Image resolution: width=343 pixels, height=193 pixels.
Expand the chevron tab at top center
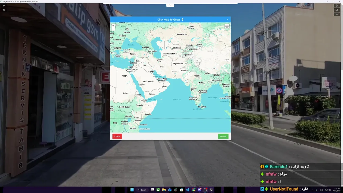click(x=170, y=5)
